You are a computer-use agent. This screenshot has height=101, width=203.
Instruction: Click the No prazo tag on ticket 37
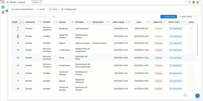tap(159, 29)
